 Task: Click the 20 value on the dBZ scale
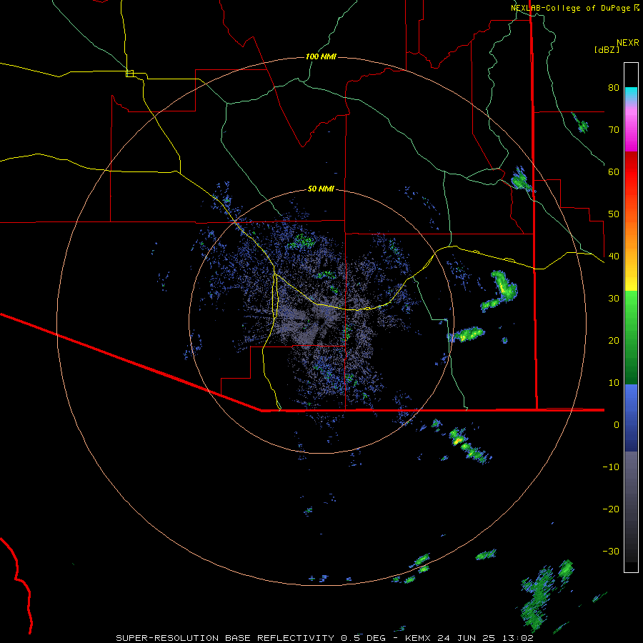(x=614, y=341)
